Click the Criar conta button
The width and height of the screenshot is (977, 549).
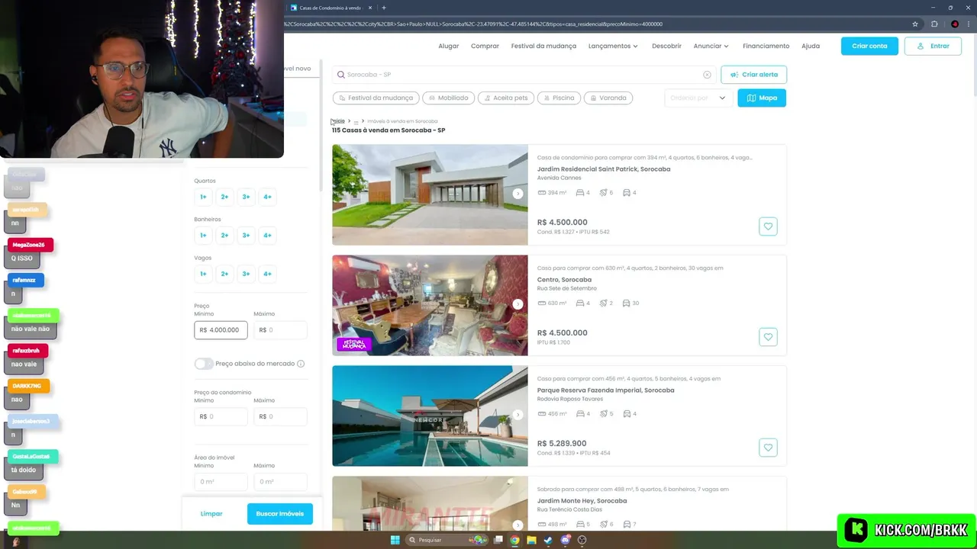pyautogui.click(x=869, y=46)
